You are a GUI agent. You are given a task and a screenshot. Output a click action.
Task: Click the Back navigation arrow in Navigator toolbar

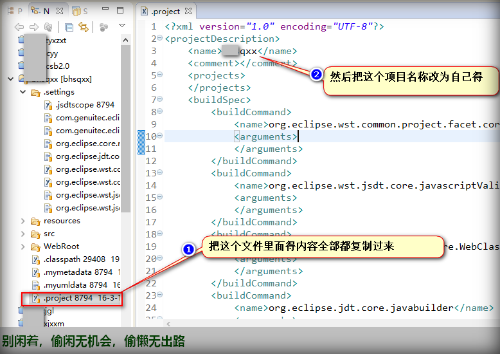19,28
